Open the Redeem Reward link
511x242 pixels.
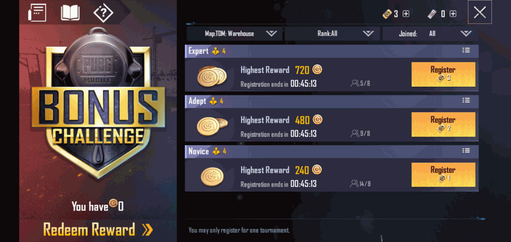98,230
